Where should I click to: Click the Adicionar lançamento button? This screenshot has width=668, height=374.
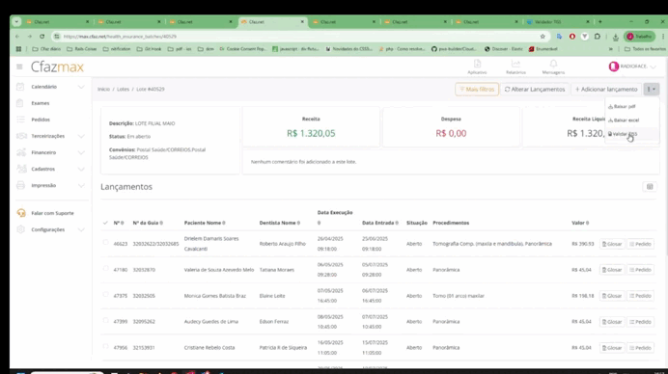[606, 90]
